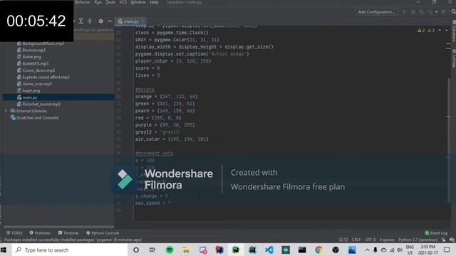
Task: Click the cursor position 32:12 indicator
Action: point(343,240)
